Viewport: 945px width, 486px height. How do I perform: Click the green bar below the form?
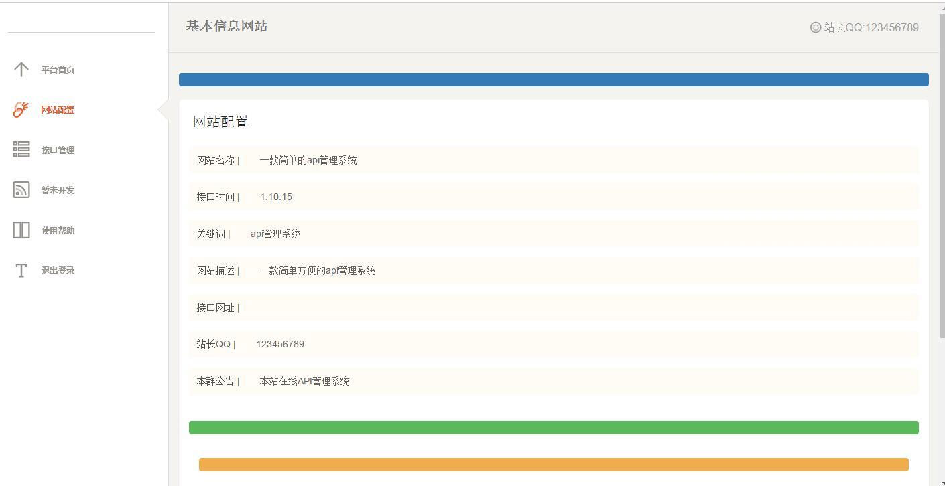[x=553, y=426]
